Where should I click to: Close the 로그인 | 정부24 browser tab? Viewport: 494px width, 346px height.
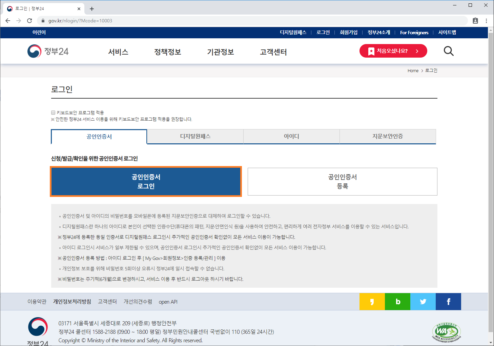click(79, 9)
